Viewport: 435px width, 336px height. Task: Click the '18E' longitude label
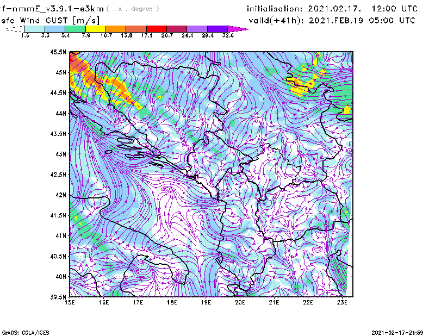[172, 302]
